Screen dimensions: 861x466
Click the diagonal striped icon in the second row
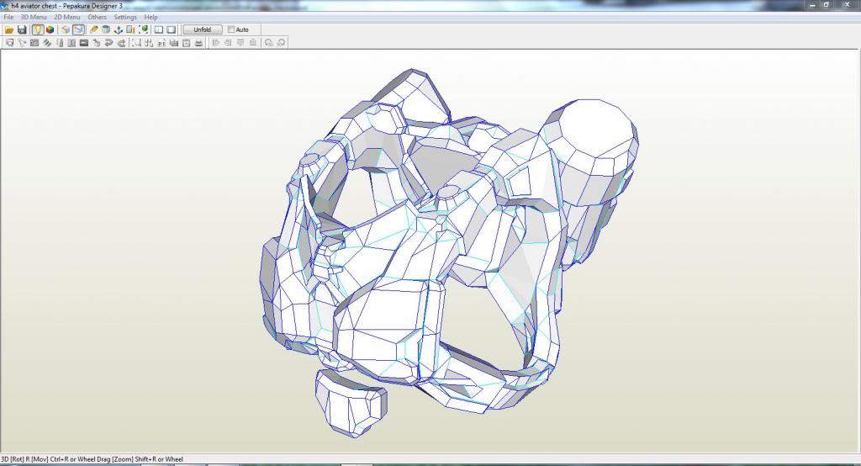tap(47, 43)
